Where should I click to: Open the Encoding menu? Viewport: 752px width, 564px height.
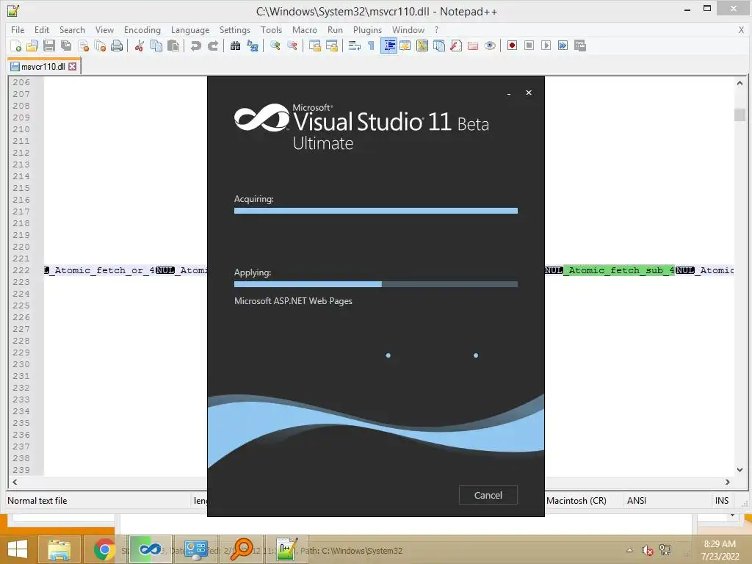pos(142,29)
